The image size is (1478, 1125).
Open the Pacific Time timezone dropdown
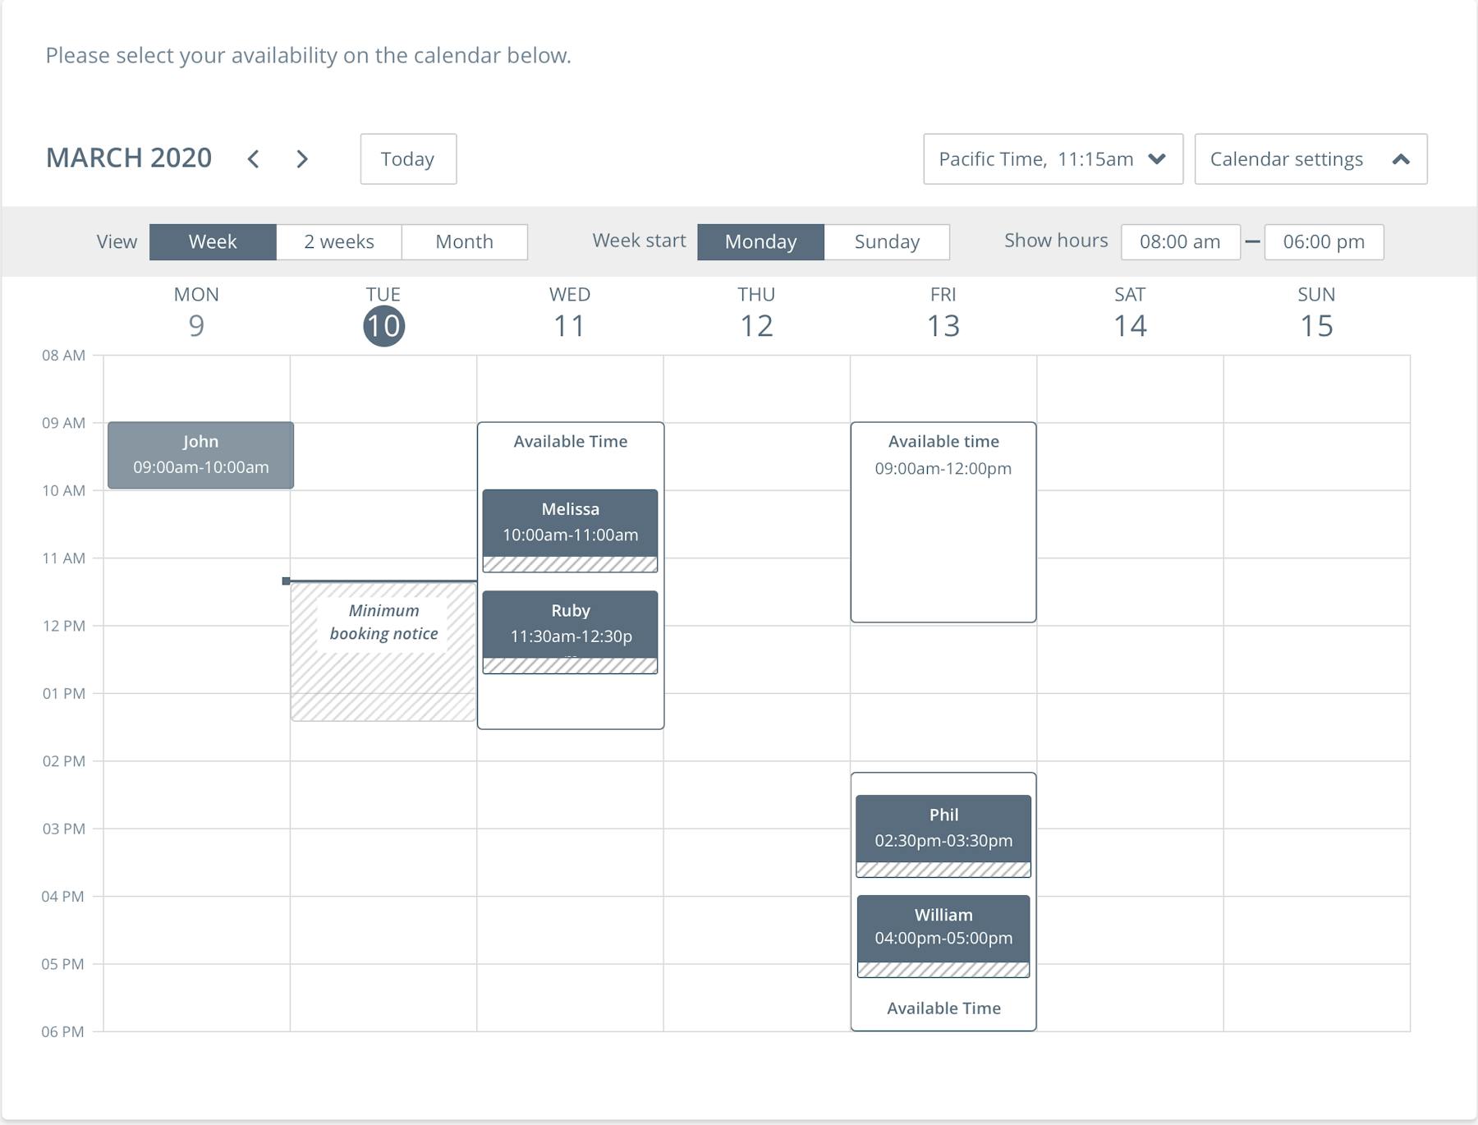pyautogui.click(x=1053, y=159)
